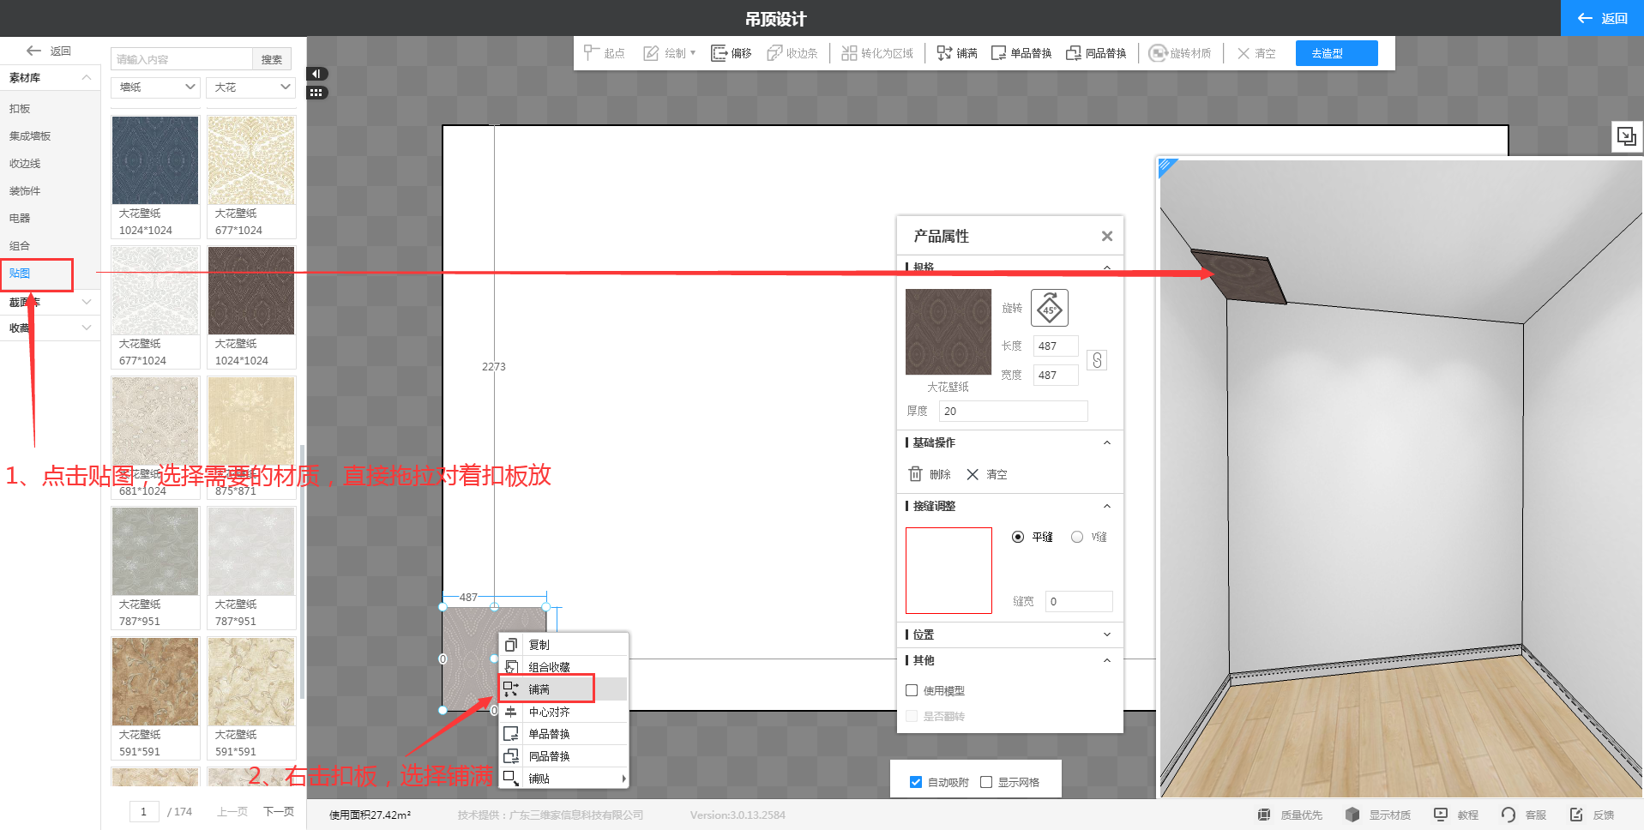Open the 大花 pattern dropdown
This screenshot has height=830, width=1644.
click(251, 87)
